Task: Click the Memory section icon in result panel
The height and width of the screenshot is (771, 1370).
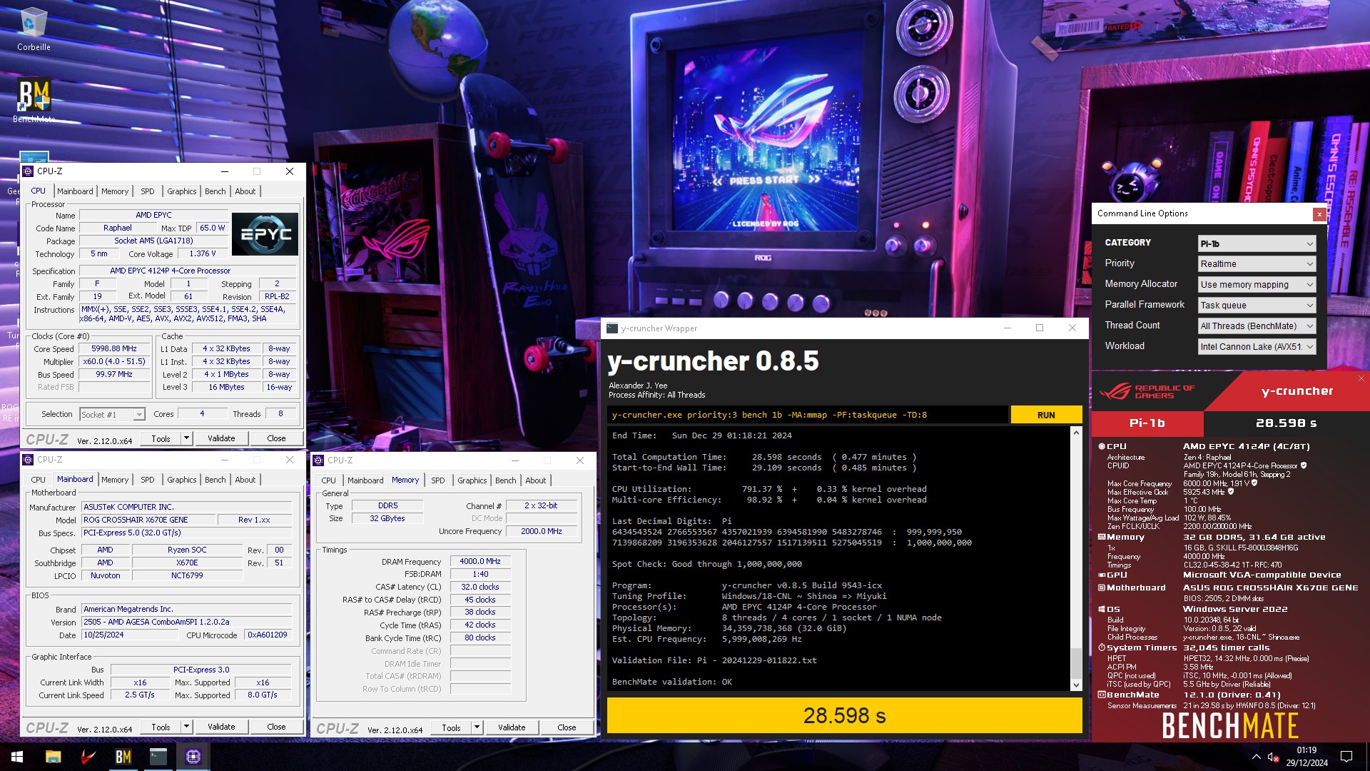Action: point(1102,537)
